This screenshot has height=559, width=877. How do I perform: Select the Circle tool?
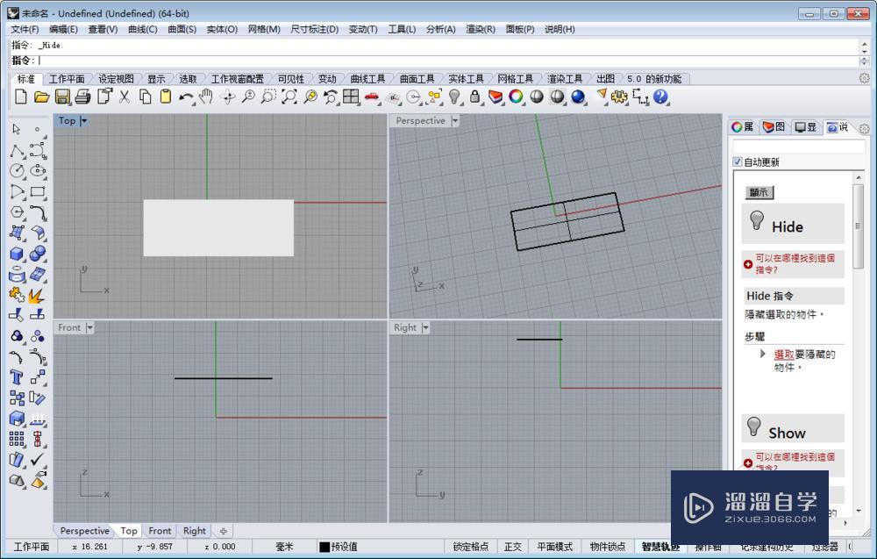pos(17,170)
